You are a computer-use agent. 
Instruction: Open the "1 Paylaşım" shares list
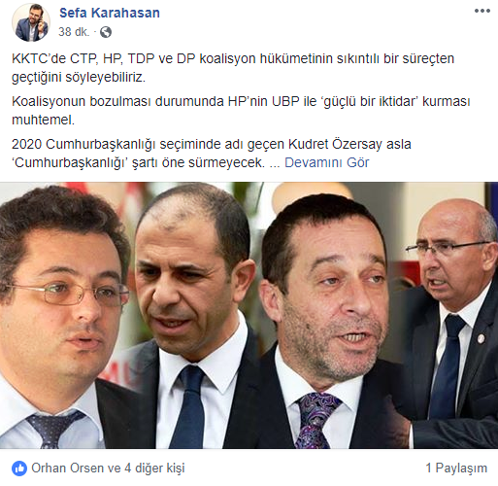coord(456,468)
